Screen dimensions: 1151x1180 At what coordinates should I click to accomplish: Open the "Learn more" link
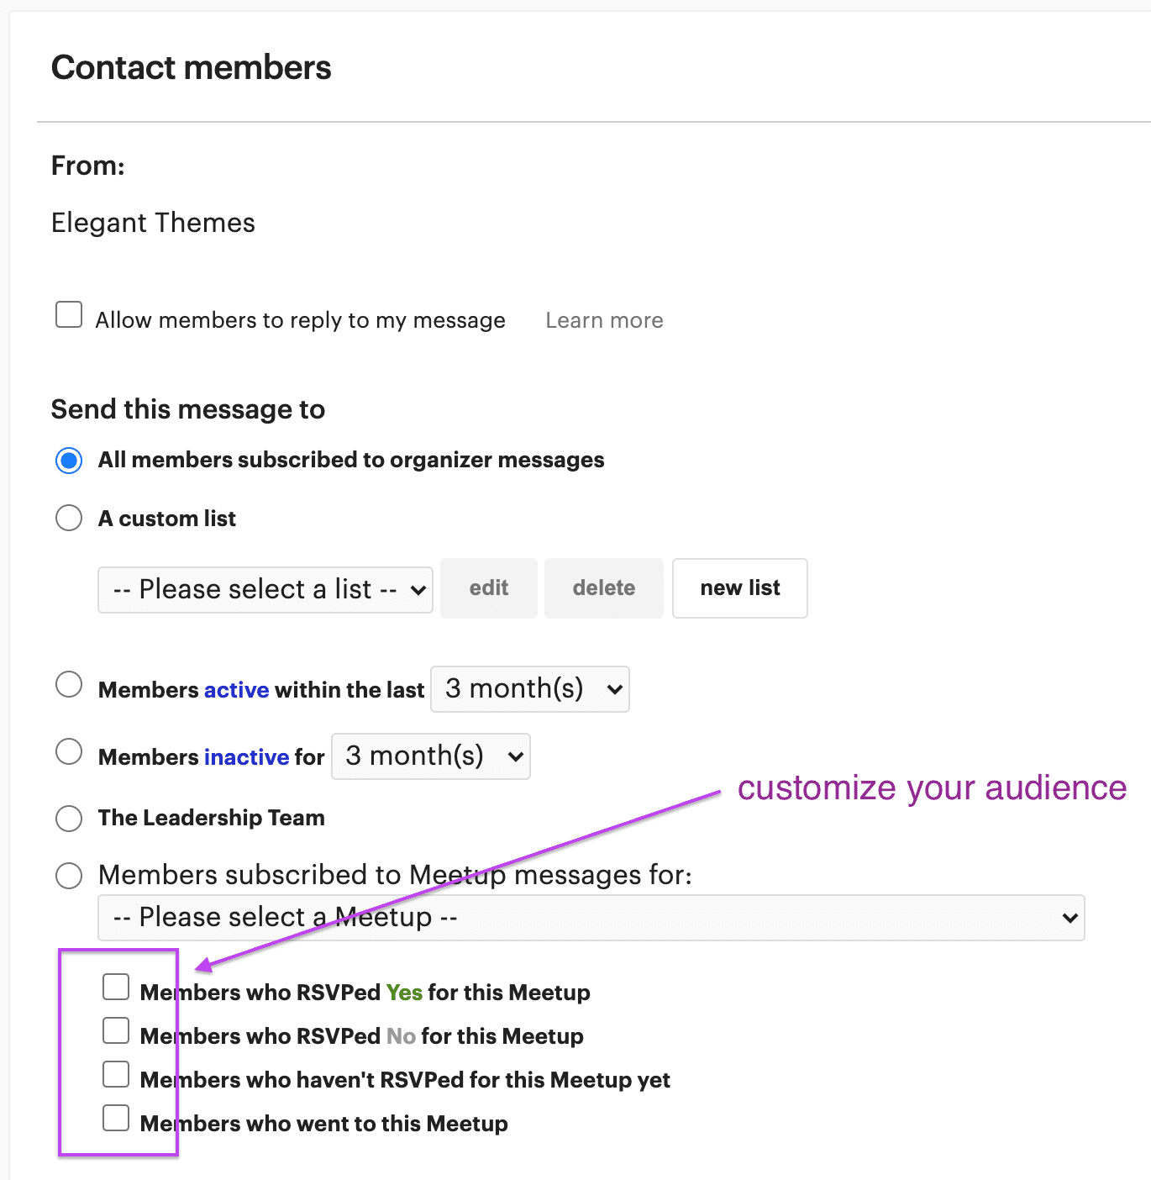click(604, 319)
